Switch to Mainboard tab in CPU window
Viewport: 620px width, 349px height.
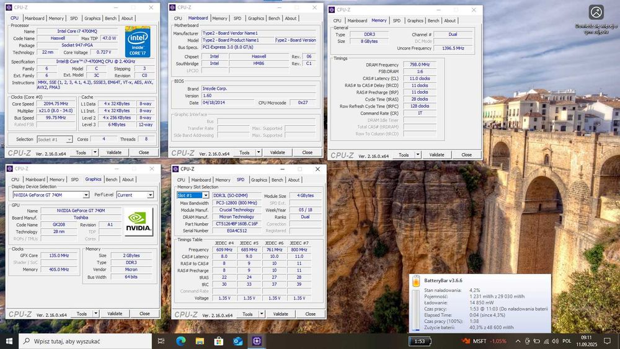click(x=34, y=18)
